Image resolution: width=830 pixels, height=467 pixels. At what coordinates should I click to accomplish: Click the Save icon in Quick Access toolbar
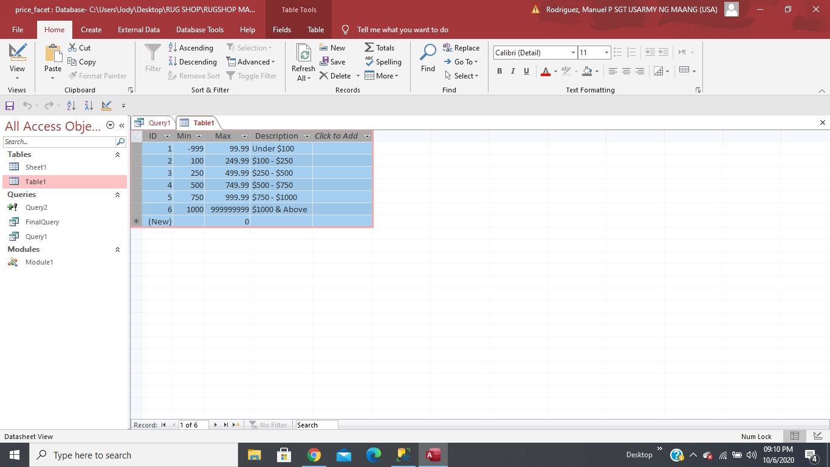click(x=10, y=105)
